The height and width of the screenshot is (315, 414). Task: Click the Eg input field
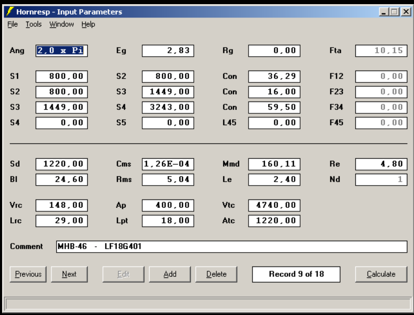click(x=168, y=51)
